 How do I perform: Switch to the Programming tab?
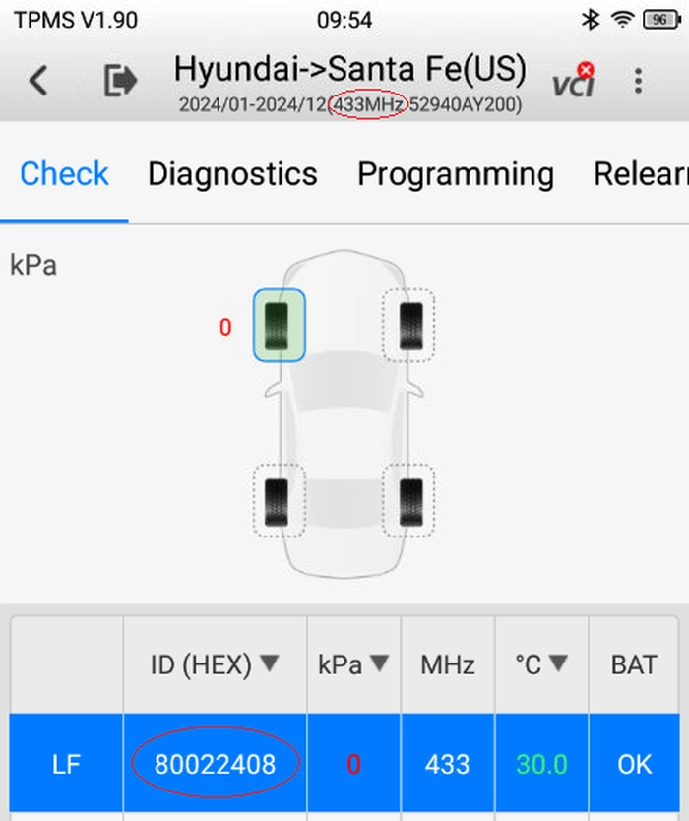(456, 174)
